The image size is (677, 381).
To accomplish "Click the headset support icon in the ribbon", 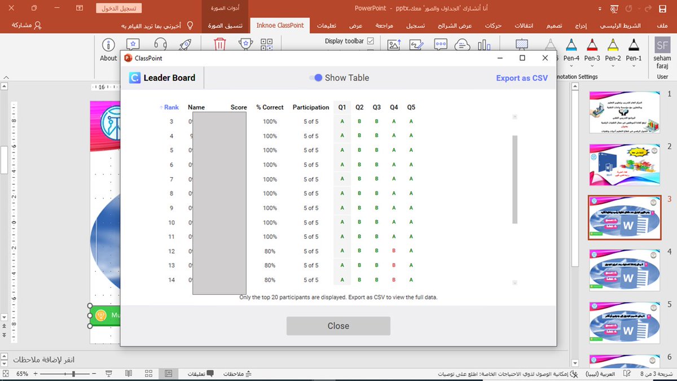I will point(160,45).
